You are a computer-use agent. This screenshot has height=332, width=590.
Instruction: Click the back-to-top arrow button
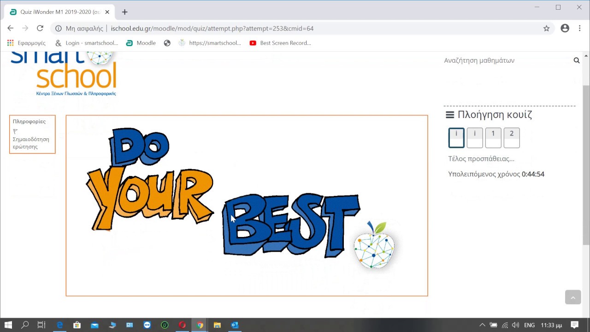(573, 297)
